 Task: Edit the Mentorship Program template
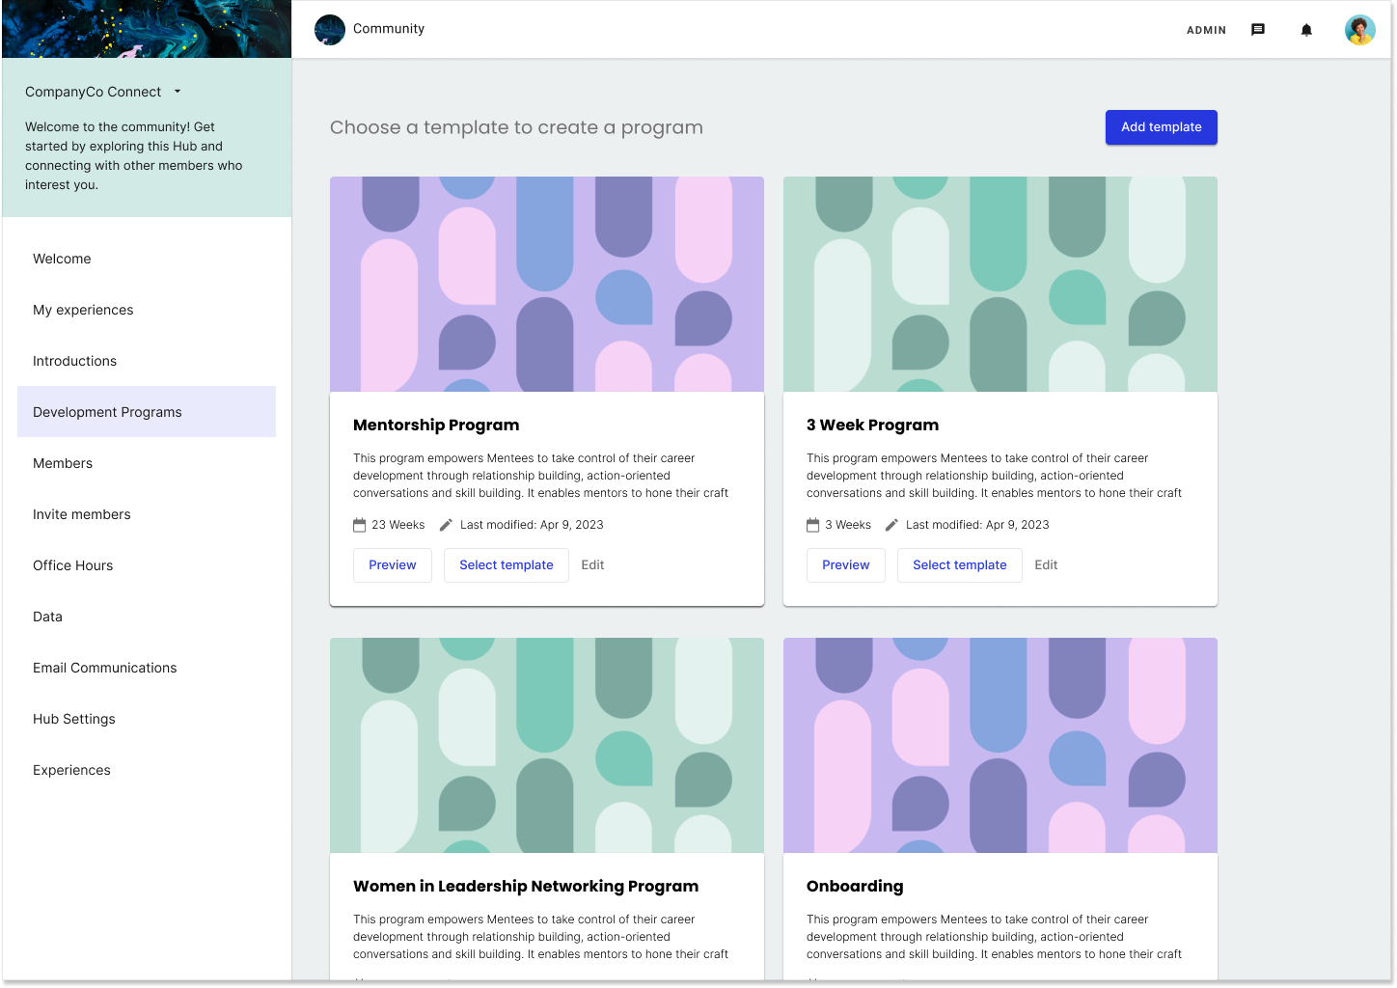click(x=592, y=564)
